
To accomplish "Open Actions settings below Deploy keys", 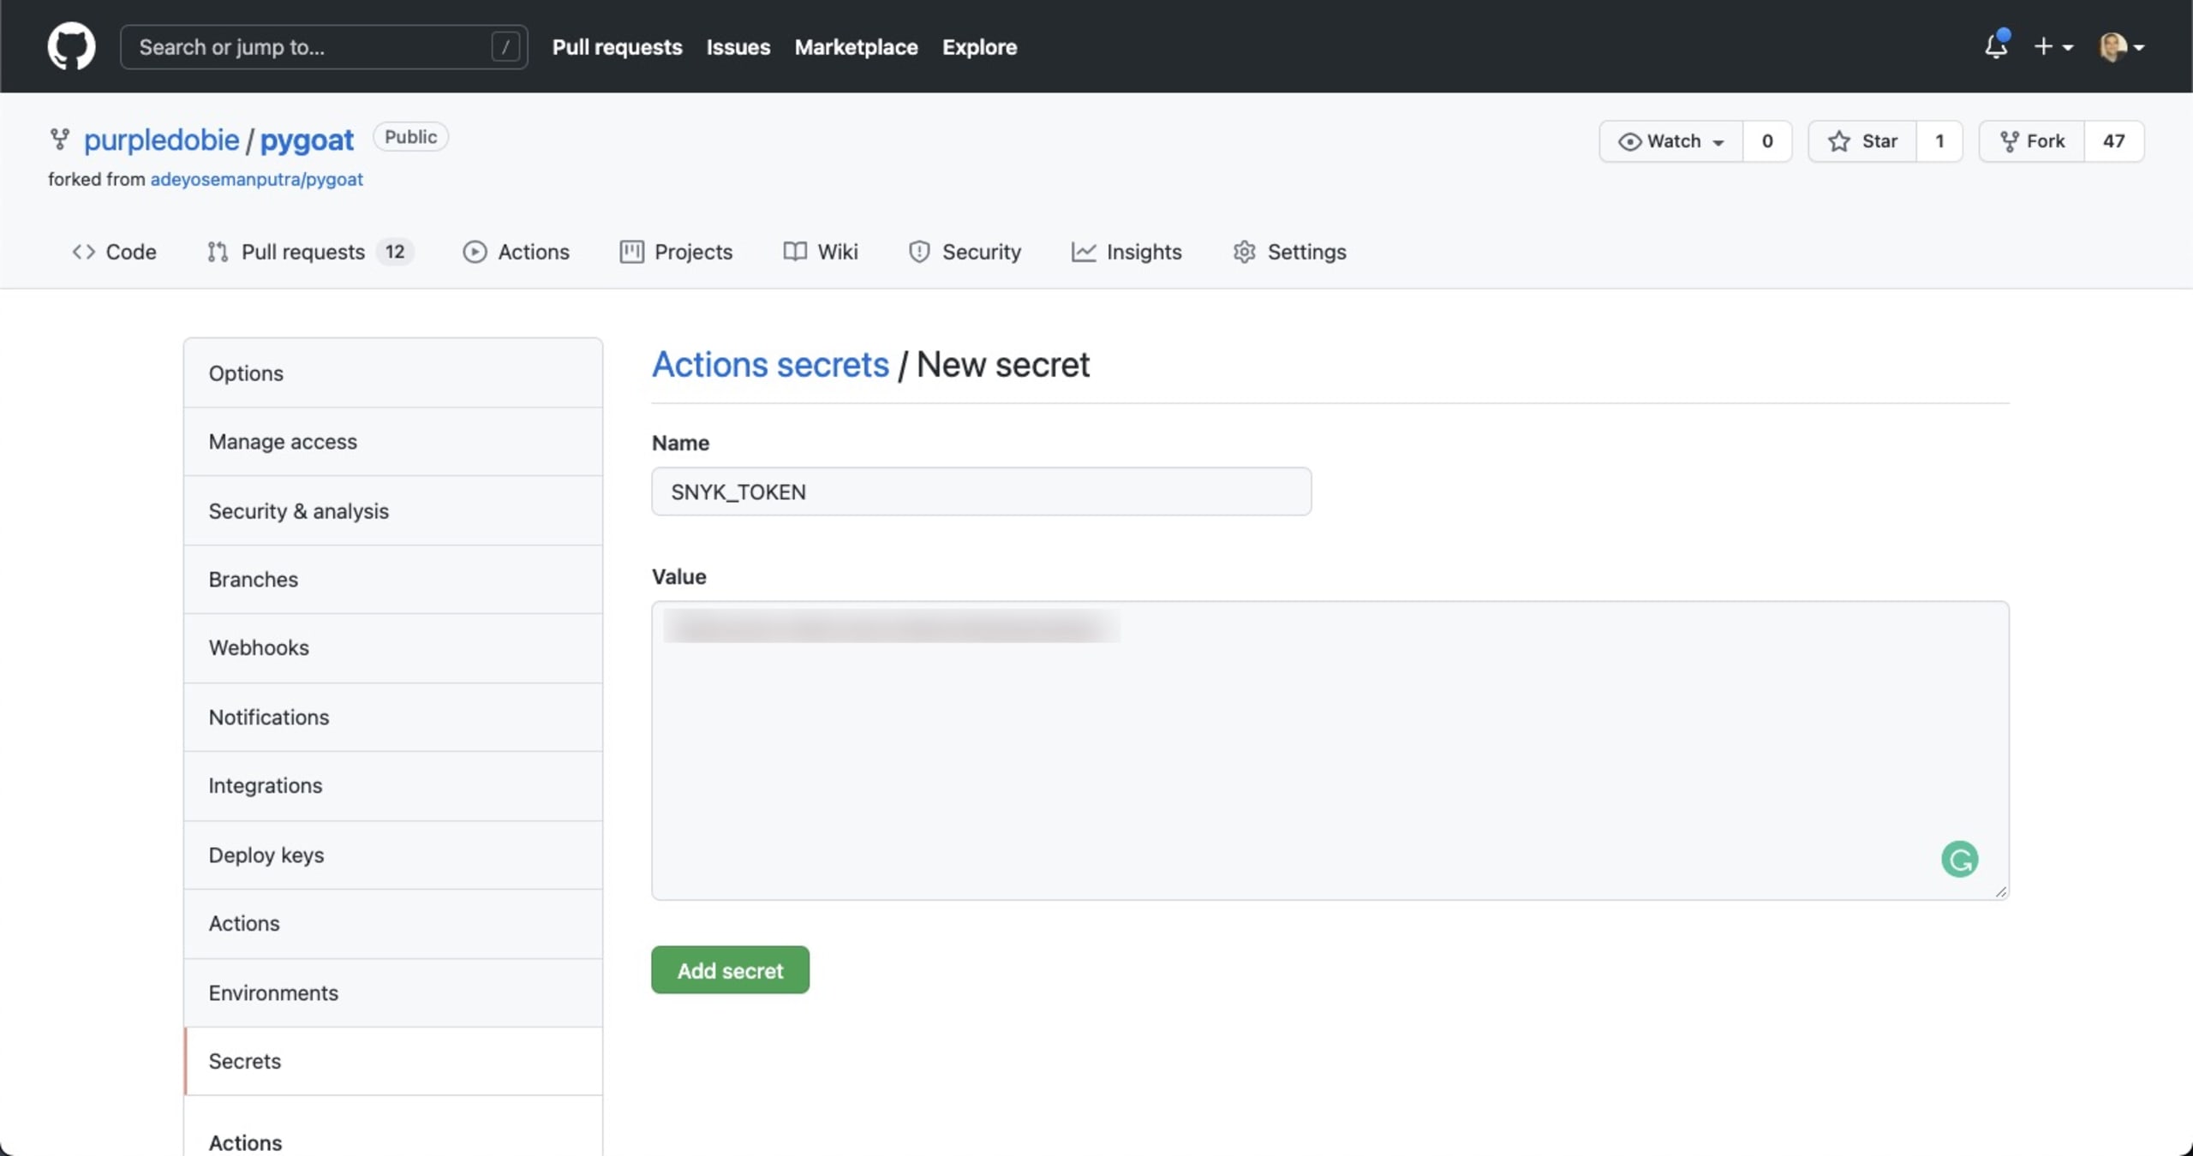I will (393, 924).
